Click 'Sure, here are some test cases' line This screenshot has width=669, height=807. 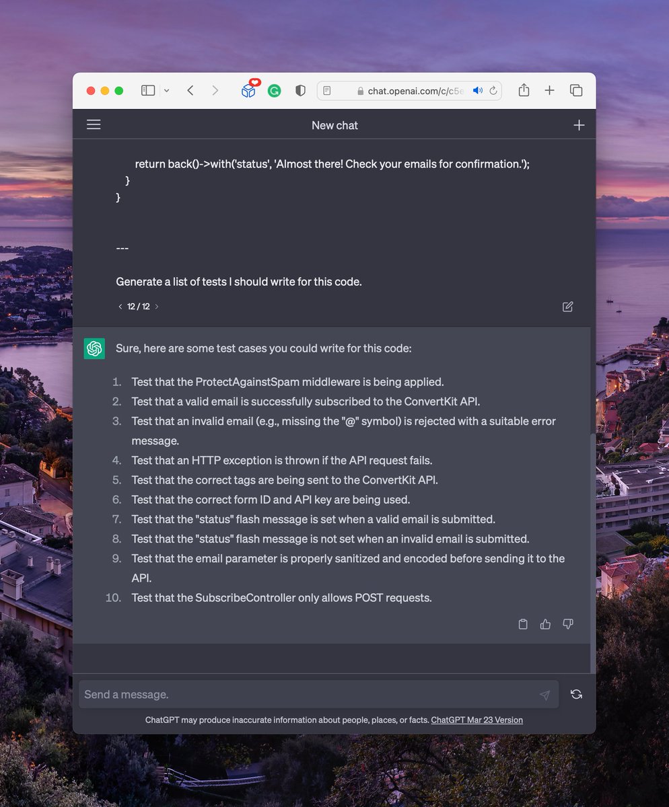pyautogui.click(x=263, y=348)
